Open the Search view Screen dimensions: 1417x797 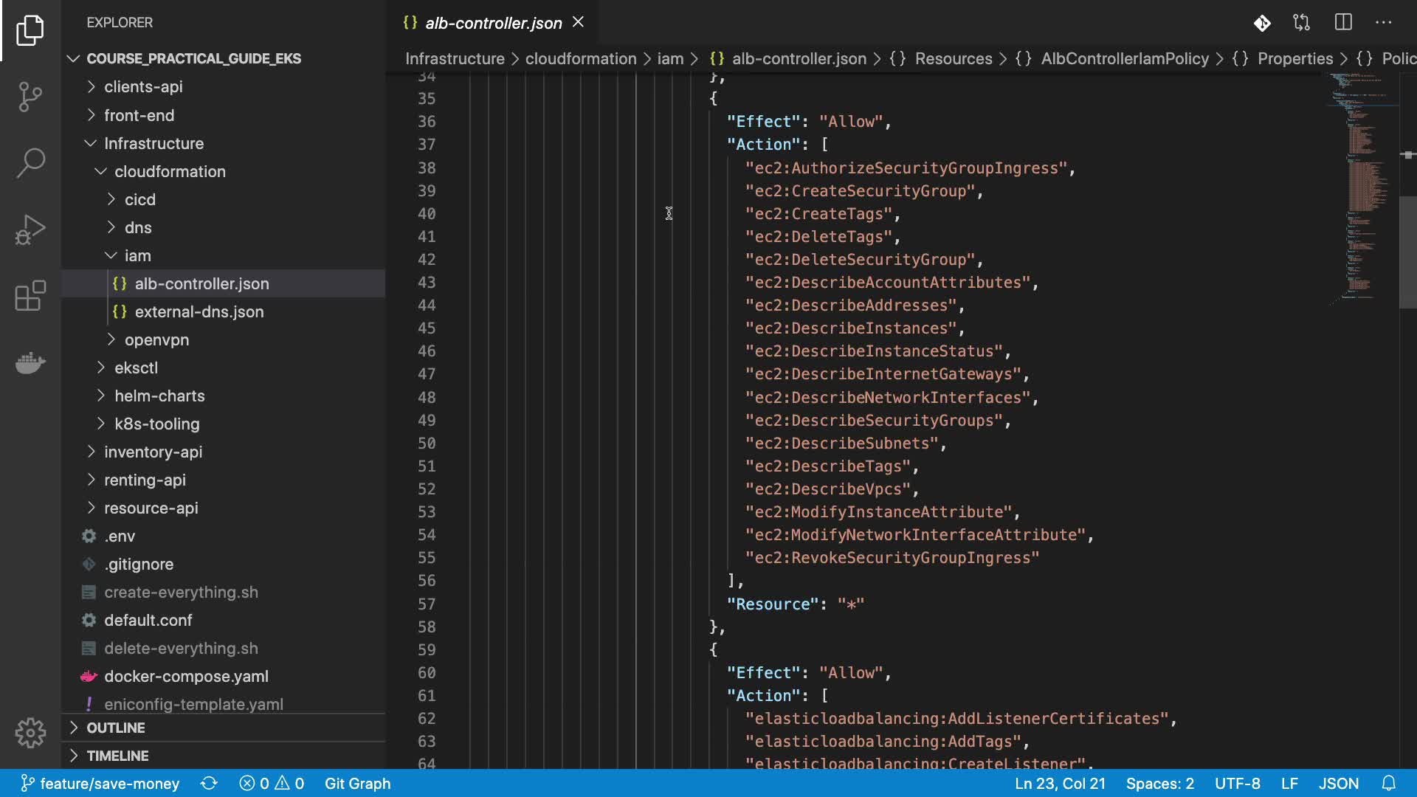[x=30, y=163]
